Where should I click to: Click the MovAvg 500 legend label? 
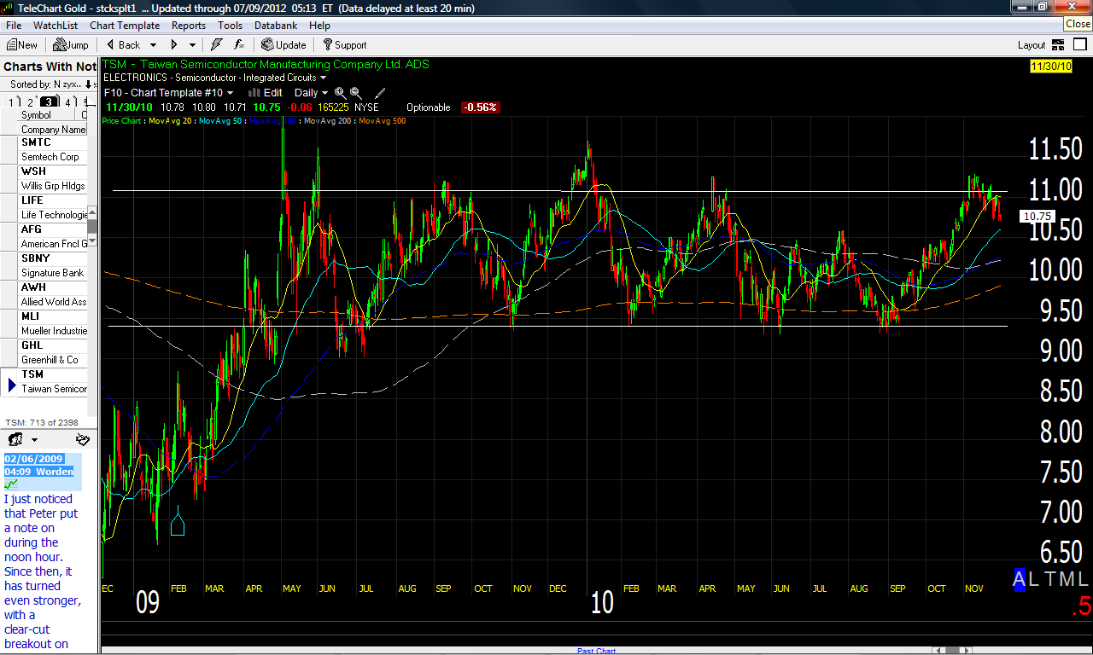(x=383, y=121)
